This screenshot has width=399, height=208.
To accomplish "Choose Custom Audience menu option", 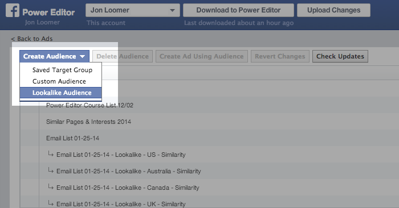I will [x=61, y=81].
